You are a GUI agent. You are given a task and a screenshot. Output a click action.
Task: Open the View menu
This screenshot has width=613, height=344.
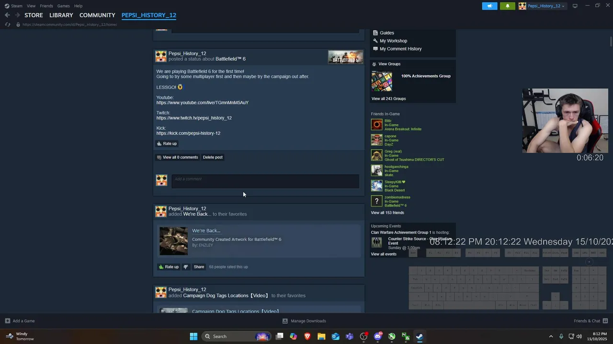pyautogui.click(x=31, y=6)
